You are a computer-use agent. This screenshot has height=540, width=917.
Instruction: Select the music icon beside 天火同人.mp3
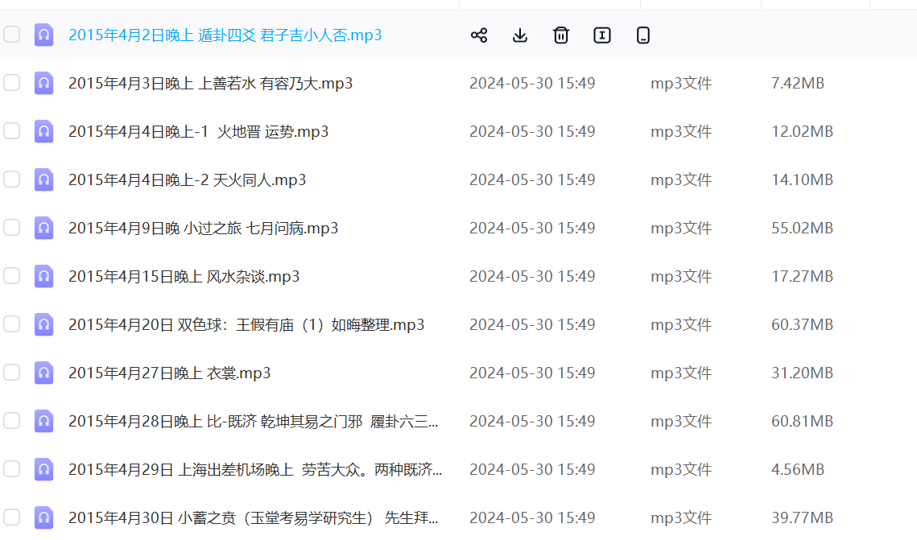44,179
